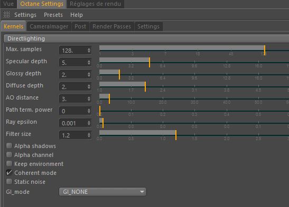This screenshot has height=207, width=289.
Task: Click the Max. samples stepper arrows
Action: [x=89, y=51]
